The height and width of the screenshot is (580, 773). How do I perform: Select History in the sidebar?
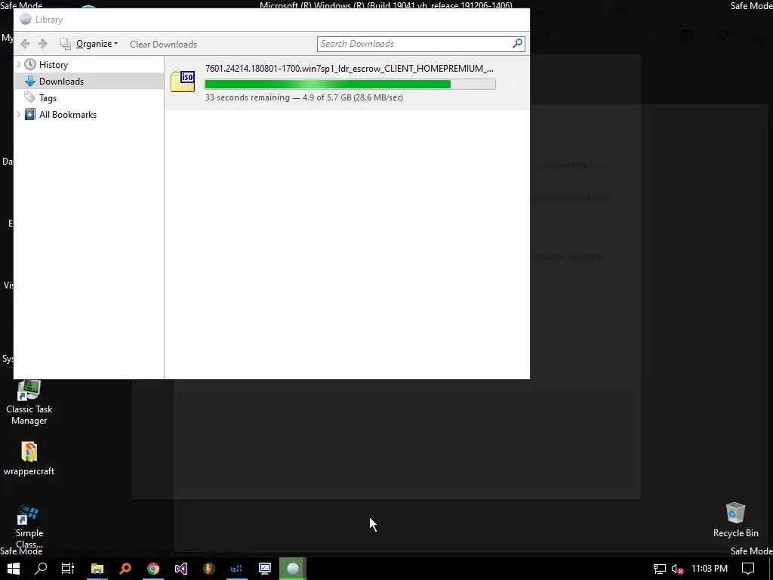[x=54, y=65]
